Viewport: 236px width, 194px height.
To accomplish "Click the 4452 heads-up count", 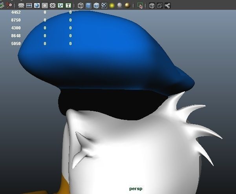I will click(16, 12).
